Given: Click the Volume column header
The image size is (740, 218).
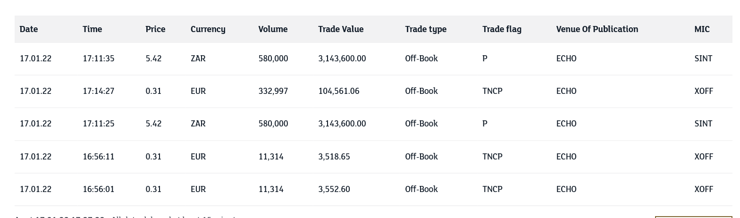Looking at the screenshot, I should [273, 29].
